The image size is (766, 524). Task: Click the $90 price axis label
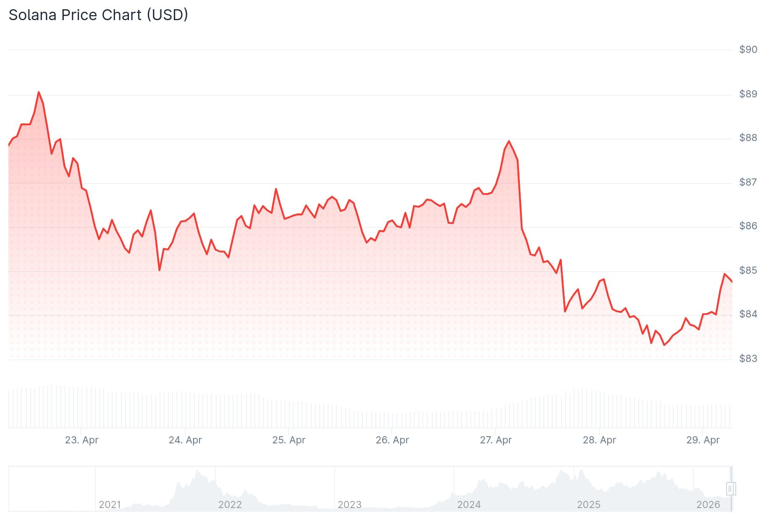point(748,50)
